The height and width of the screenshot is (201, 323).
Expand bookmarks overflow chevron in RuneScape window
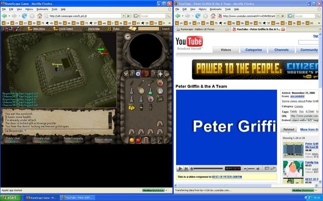pos(169,23)
